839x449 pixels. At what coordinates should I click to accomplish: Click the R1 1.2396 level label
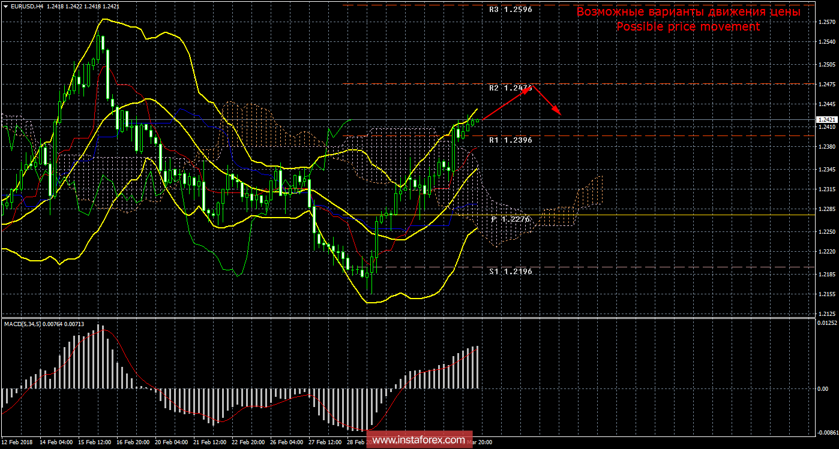coord(510,140)
